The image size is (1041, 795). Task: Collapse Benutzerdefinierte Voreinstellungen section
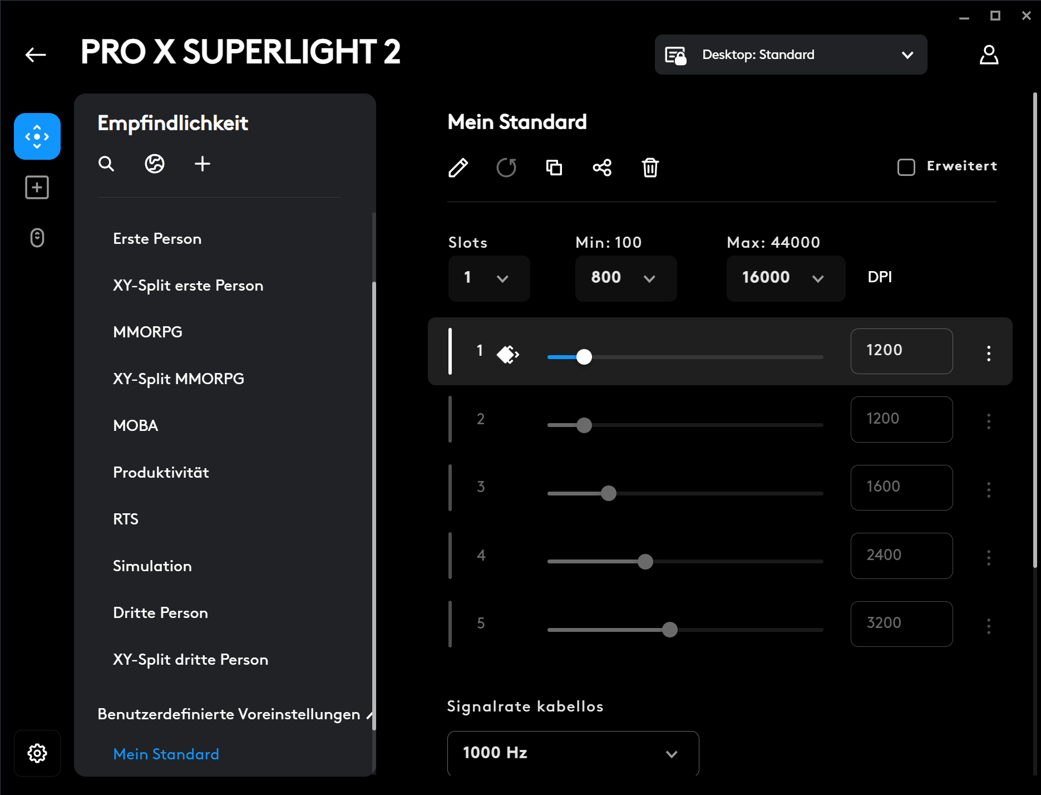click(369, 715)
